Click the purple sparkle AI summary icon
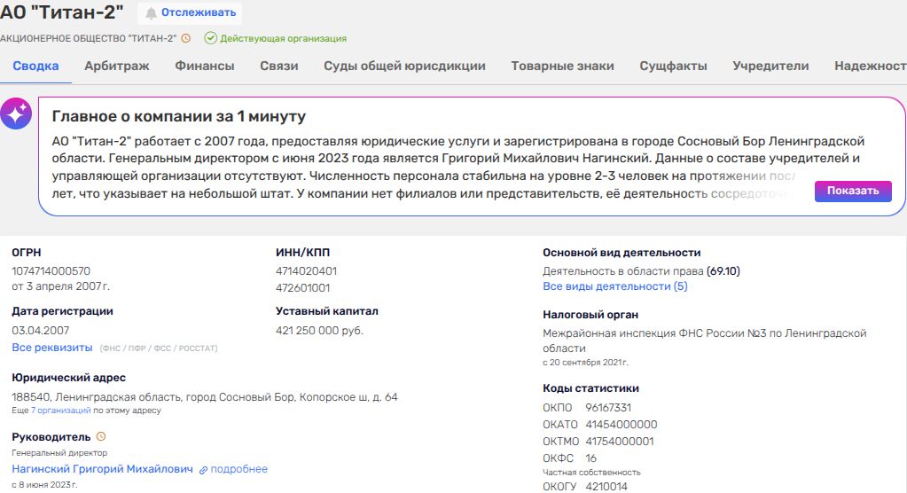 [16, 113]
